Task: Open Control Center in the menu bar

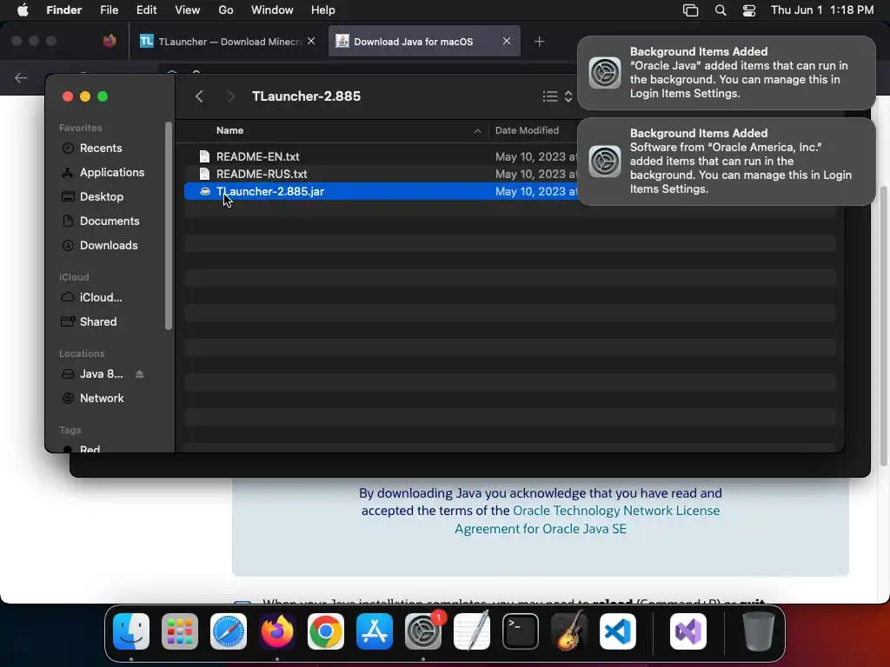Action: tap(749, 10)
